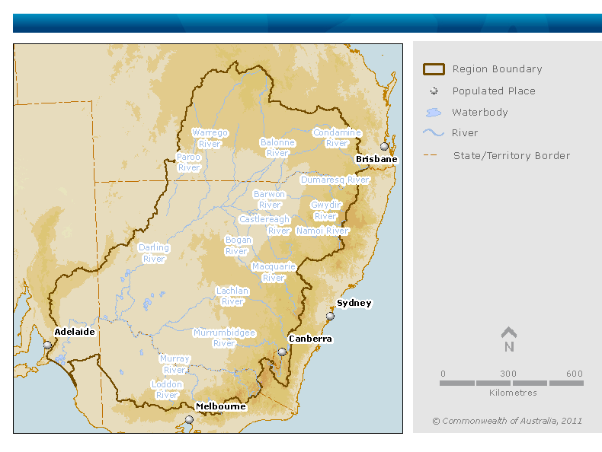The height and width of the screenshot is (452, 602).
Task: Click the State/Territory Border legend dashes
Action: pyautogui.click(x=430, y=155)
